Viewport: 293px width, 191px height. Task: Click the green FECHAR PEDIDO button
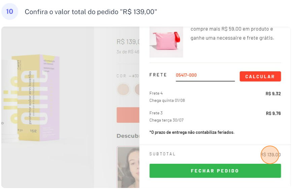[x=215, y=171]
